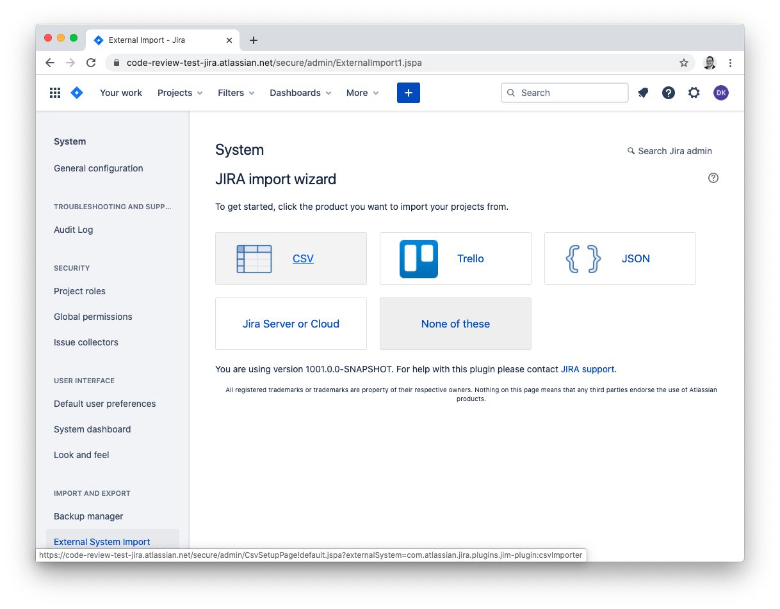Image resolution: width=780 pixels, height=609 pixels.
Task: Open the DK user avatar menu
Action: (721, 93)
